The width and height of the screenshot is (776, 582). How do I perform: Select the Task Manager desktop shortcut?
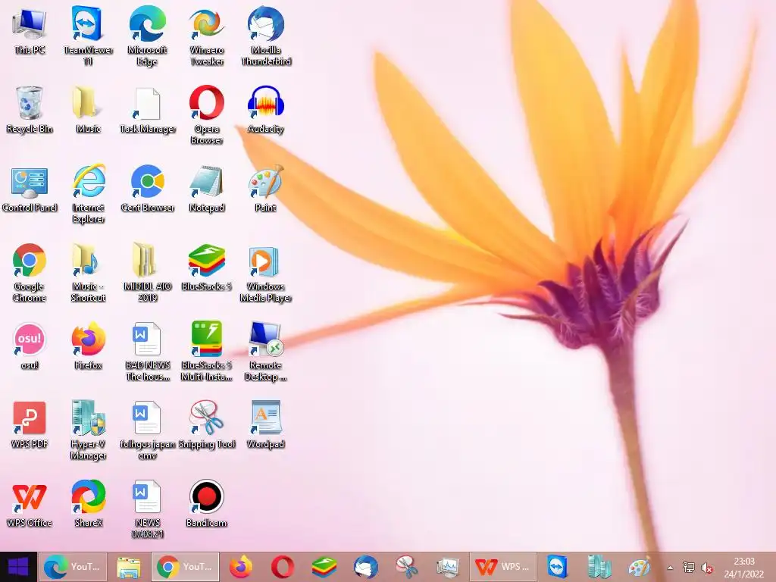[x=148, y=110]
